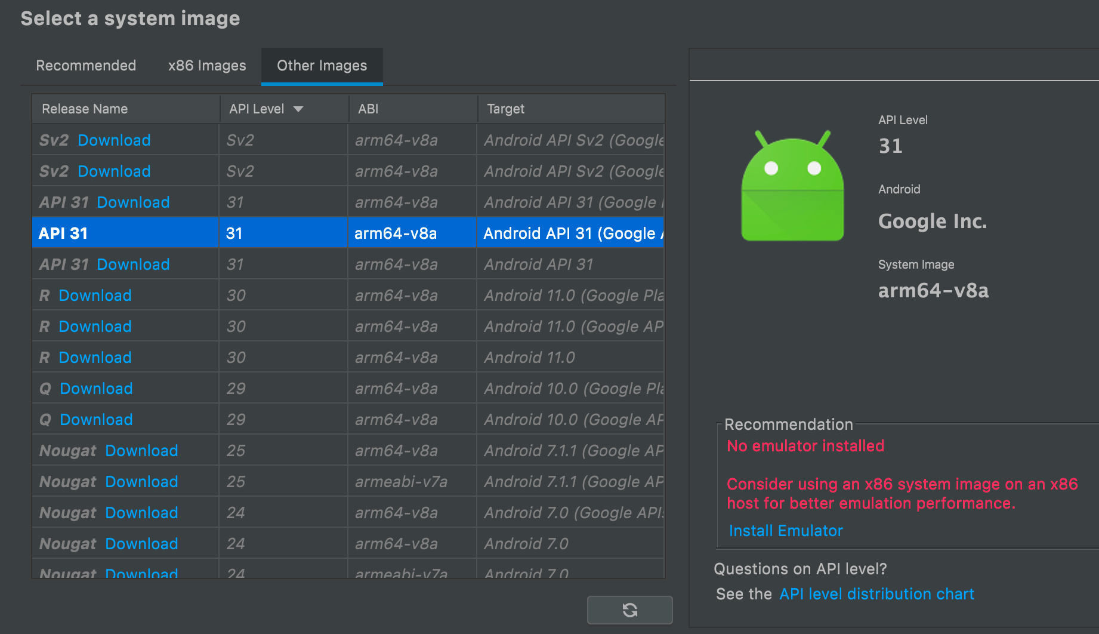Screen dimensions: 1099x634
Task: Download the first Sv2 system image
Action: 114,140
